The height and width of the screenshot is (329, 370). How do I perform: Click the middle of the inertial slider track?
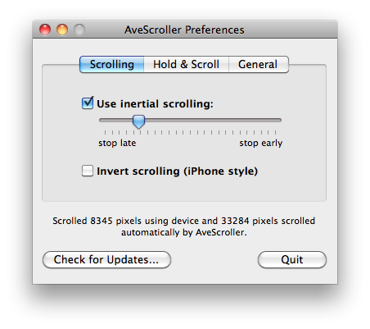point(190,120)
